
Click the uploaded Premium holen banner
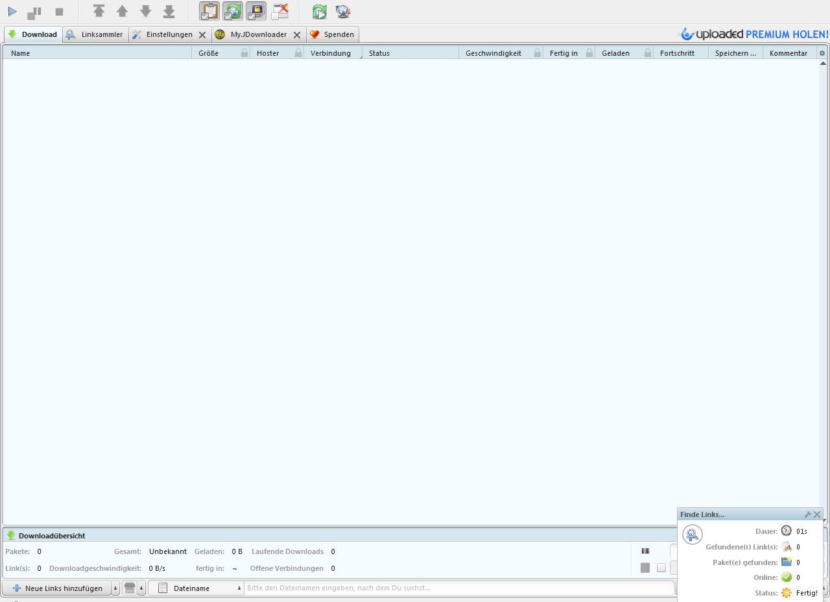753,34
